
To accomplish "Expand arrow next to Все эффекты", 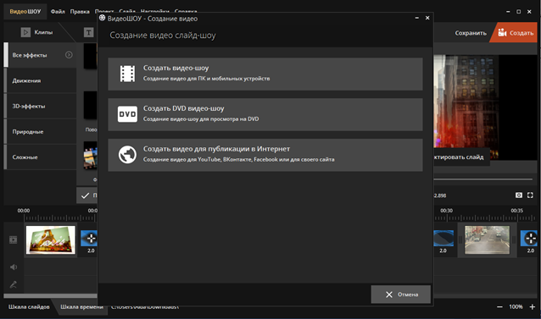I will coord(69,55).
